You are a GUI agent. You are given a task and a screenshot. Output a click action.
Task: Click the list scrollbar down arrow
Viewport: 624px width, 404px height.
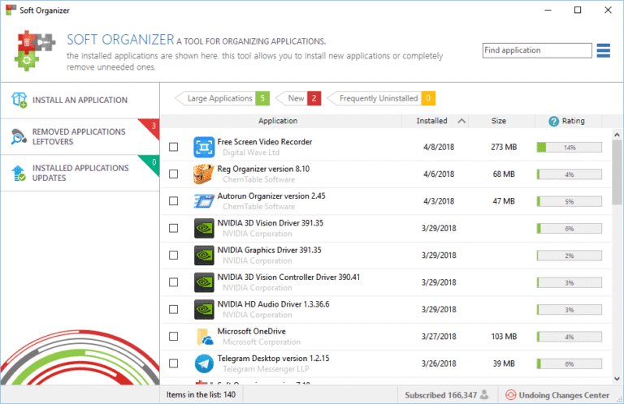point(617,379)
